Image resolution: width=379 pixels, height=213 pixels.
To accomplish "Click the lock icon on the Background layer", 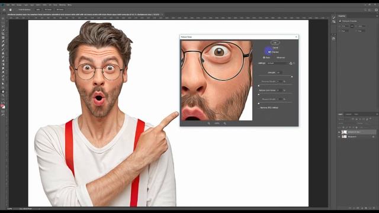I will pyautogui.click(x=374, y=137).
